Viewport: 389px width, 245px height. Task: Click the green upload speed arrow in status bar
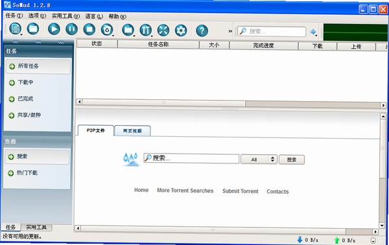click(x=336, y=240)
